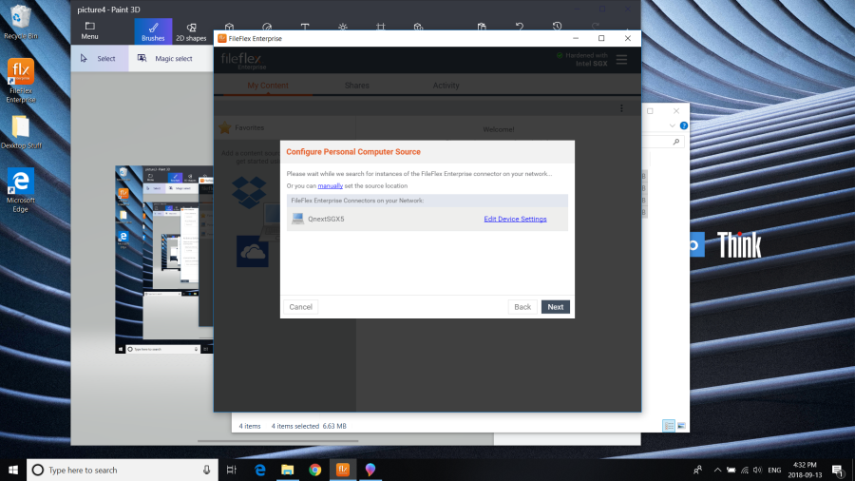Click FileFlex icon on the taskbar
Screen dimensions: 855x481
342,470
